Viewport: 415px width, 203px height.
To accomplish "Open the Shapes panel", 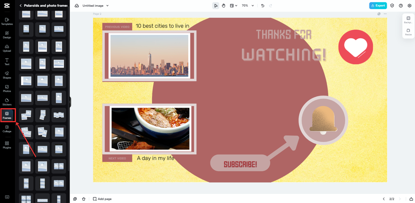I will (7, 75).
